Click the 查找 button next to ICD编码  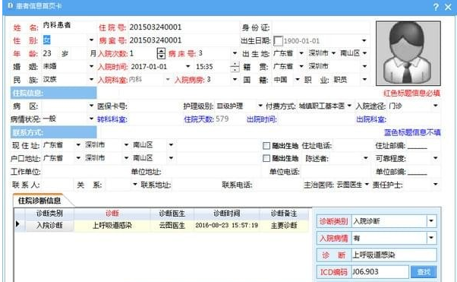tap(424, 272)
